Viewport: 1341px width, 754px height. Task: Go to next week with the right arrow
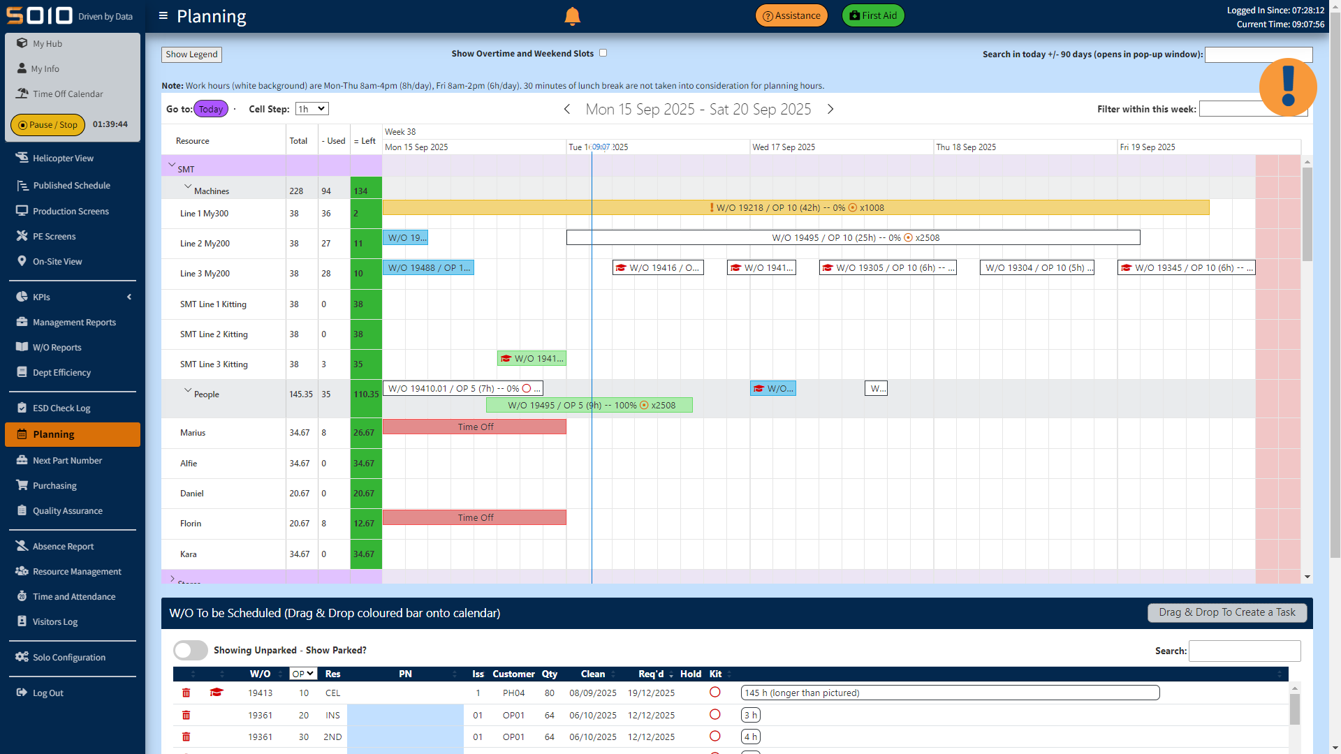[x=830, y=110]
